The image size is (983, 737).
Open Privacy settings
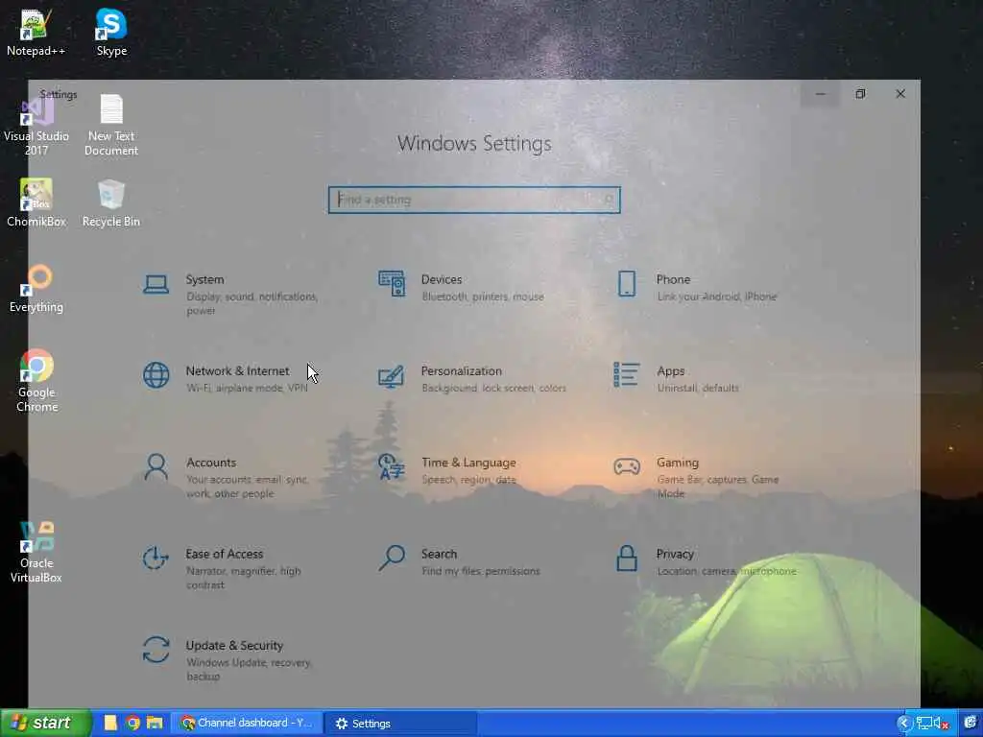706,561
